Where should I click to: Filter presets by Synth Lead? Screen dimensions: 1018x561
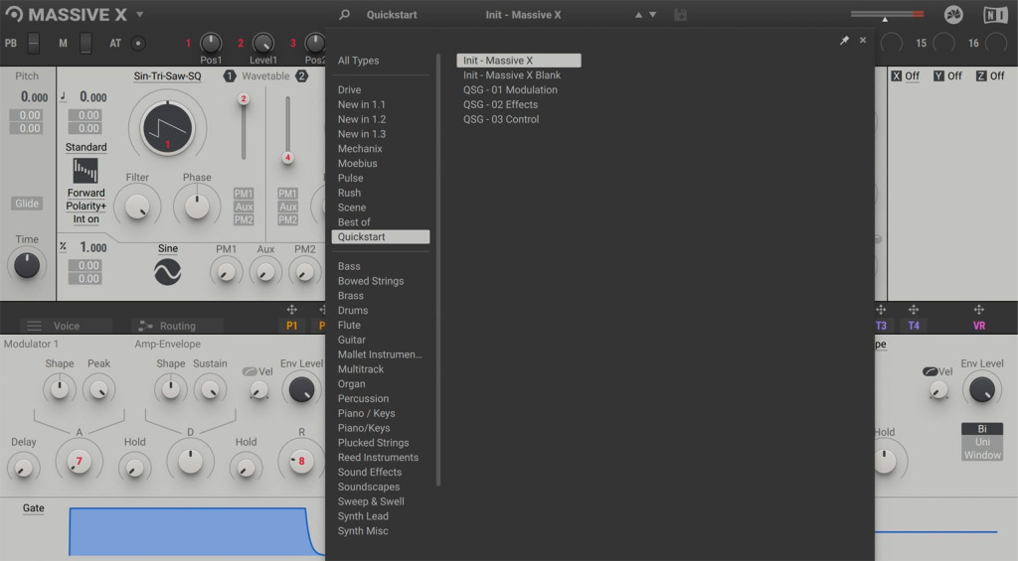click(363, 516)
